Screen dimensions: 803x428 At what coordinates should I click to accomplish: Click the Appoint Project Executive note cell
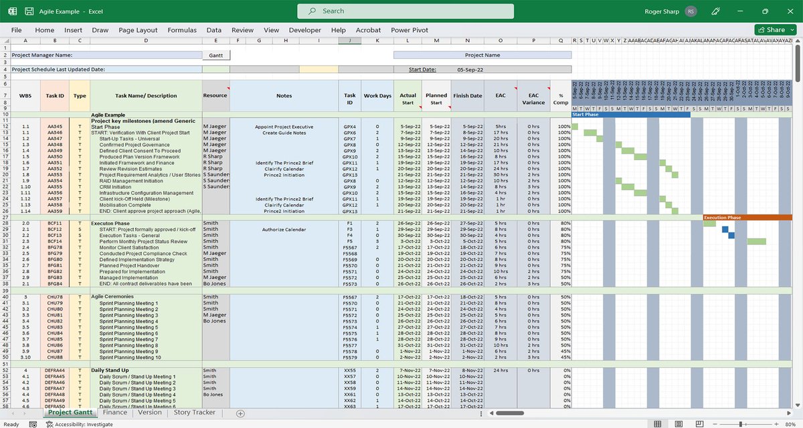(x=284, y=126)
